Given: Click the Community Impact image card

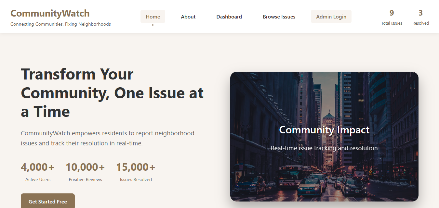Looking at the screenshot, I should tap(324, 136).
